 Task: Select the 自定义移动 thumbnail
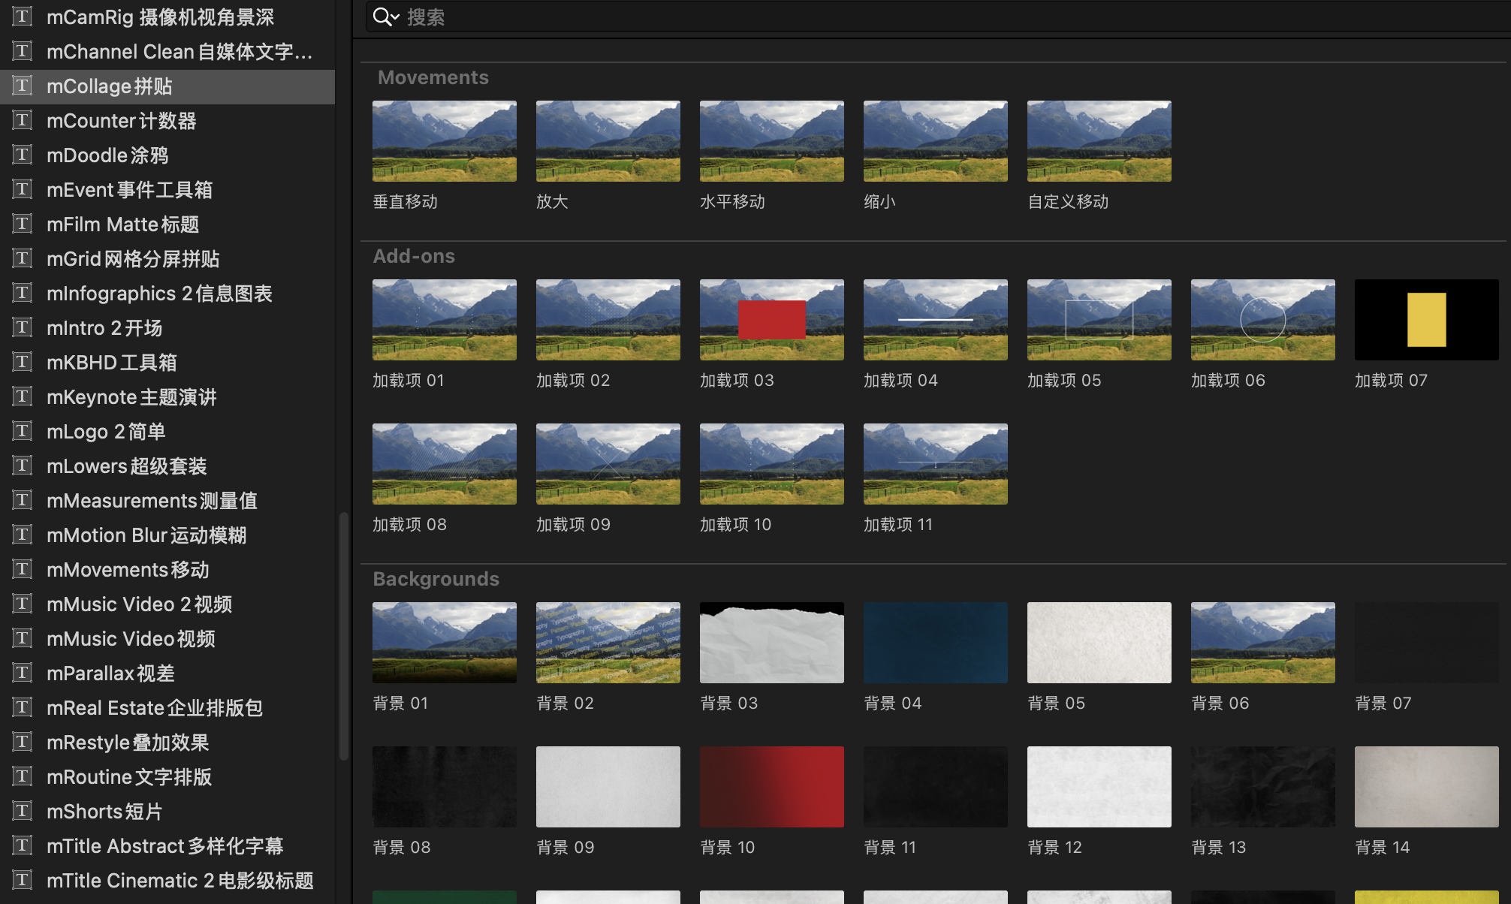[x=1099, y=141]
